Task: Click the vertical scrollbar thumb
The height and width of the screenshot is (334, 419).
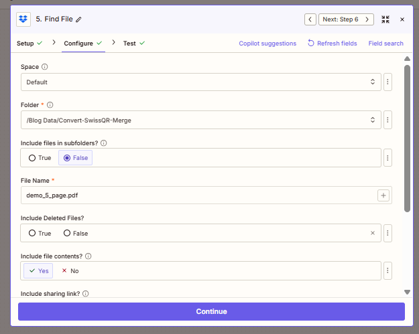Action: [x=407, y=137]
